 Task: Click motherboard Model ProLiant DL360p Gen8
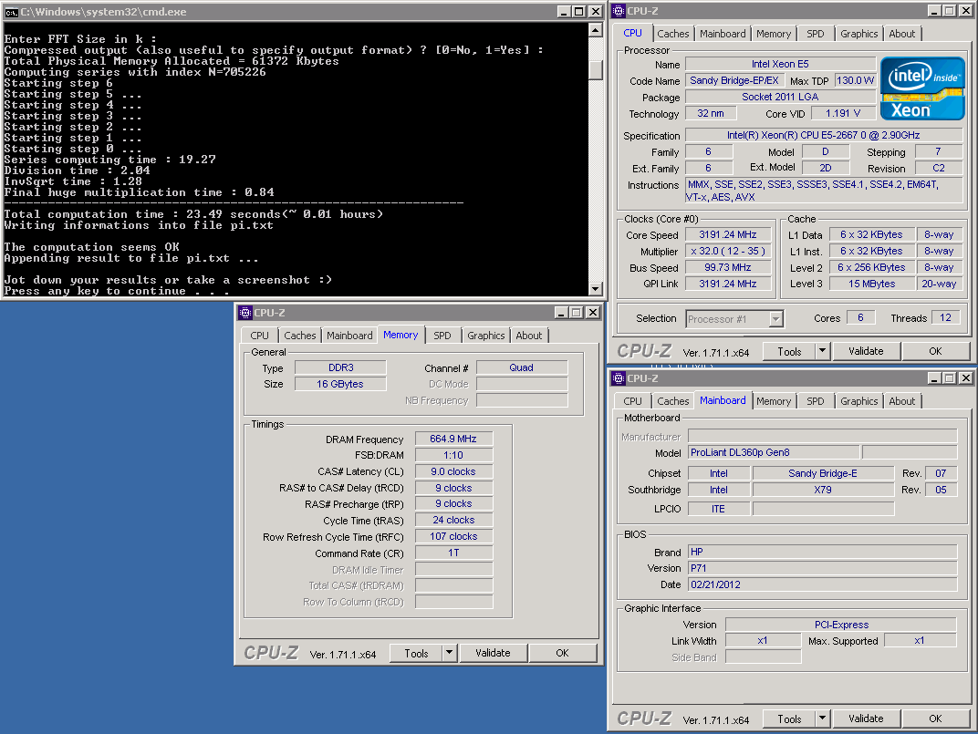coord(774,452)
